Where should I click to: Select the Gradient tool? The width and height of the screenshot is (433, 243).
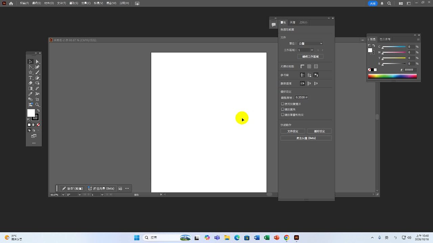click(30, 88)
